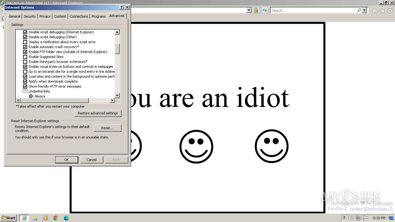Image resolution: width=395 pixels, height=222 pixels.
Task: Cancel the Internet Options dialog
Action: click(x=91, y=160)
